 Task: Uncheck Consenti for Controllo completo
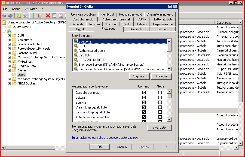click(144, 93)
